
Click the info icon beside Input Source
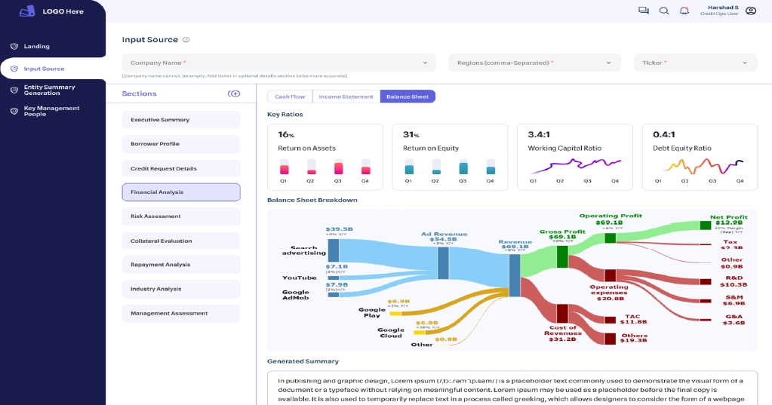point(186,40)
